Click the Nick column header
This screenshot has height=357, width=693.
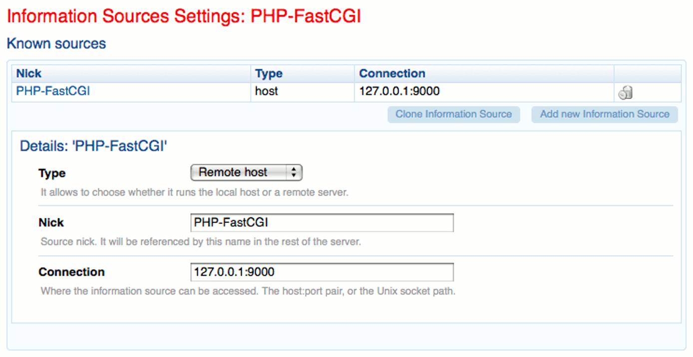pos(27,73)
